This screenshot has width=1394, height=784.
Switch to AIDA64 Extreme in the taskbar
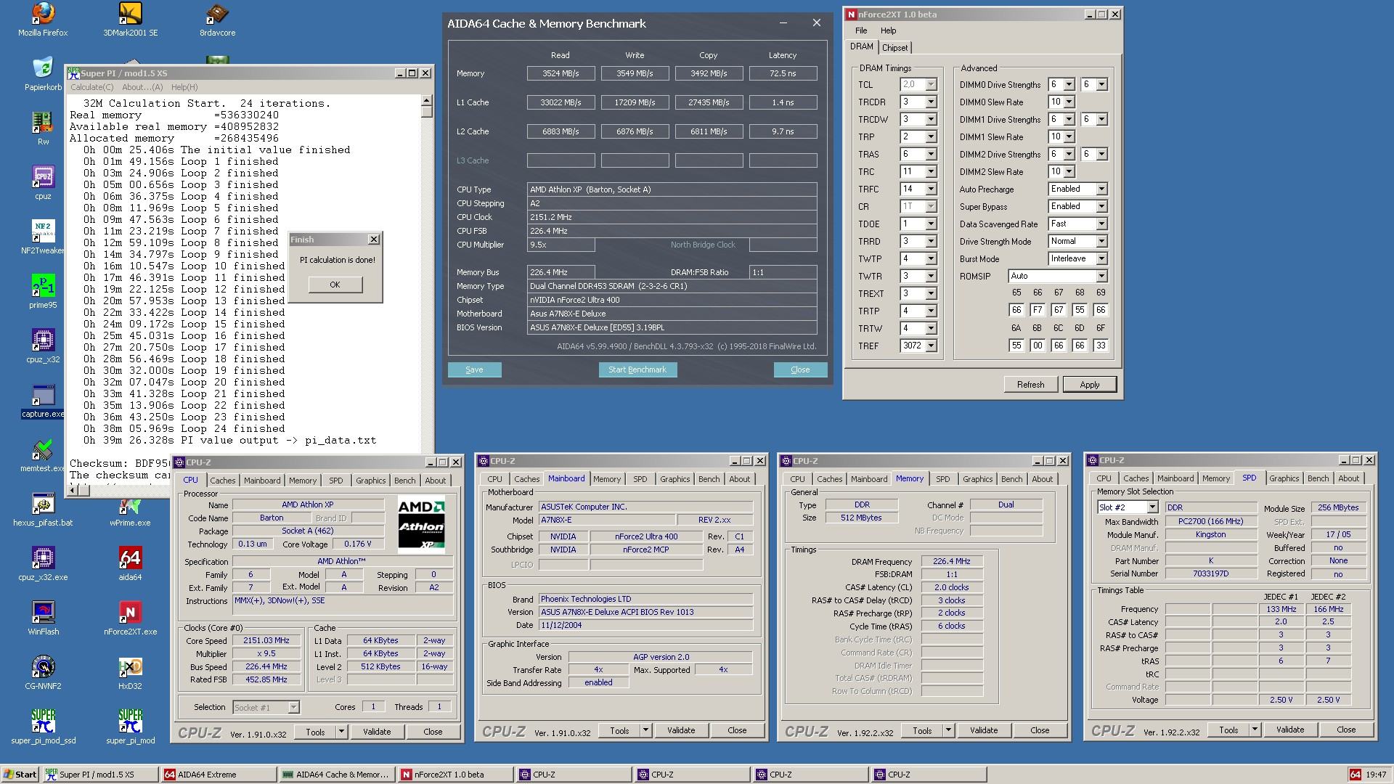pos(219,775)
